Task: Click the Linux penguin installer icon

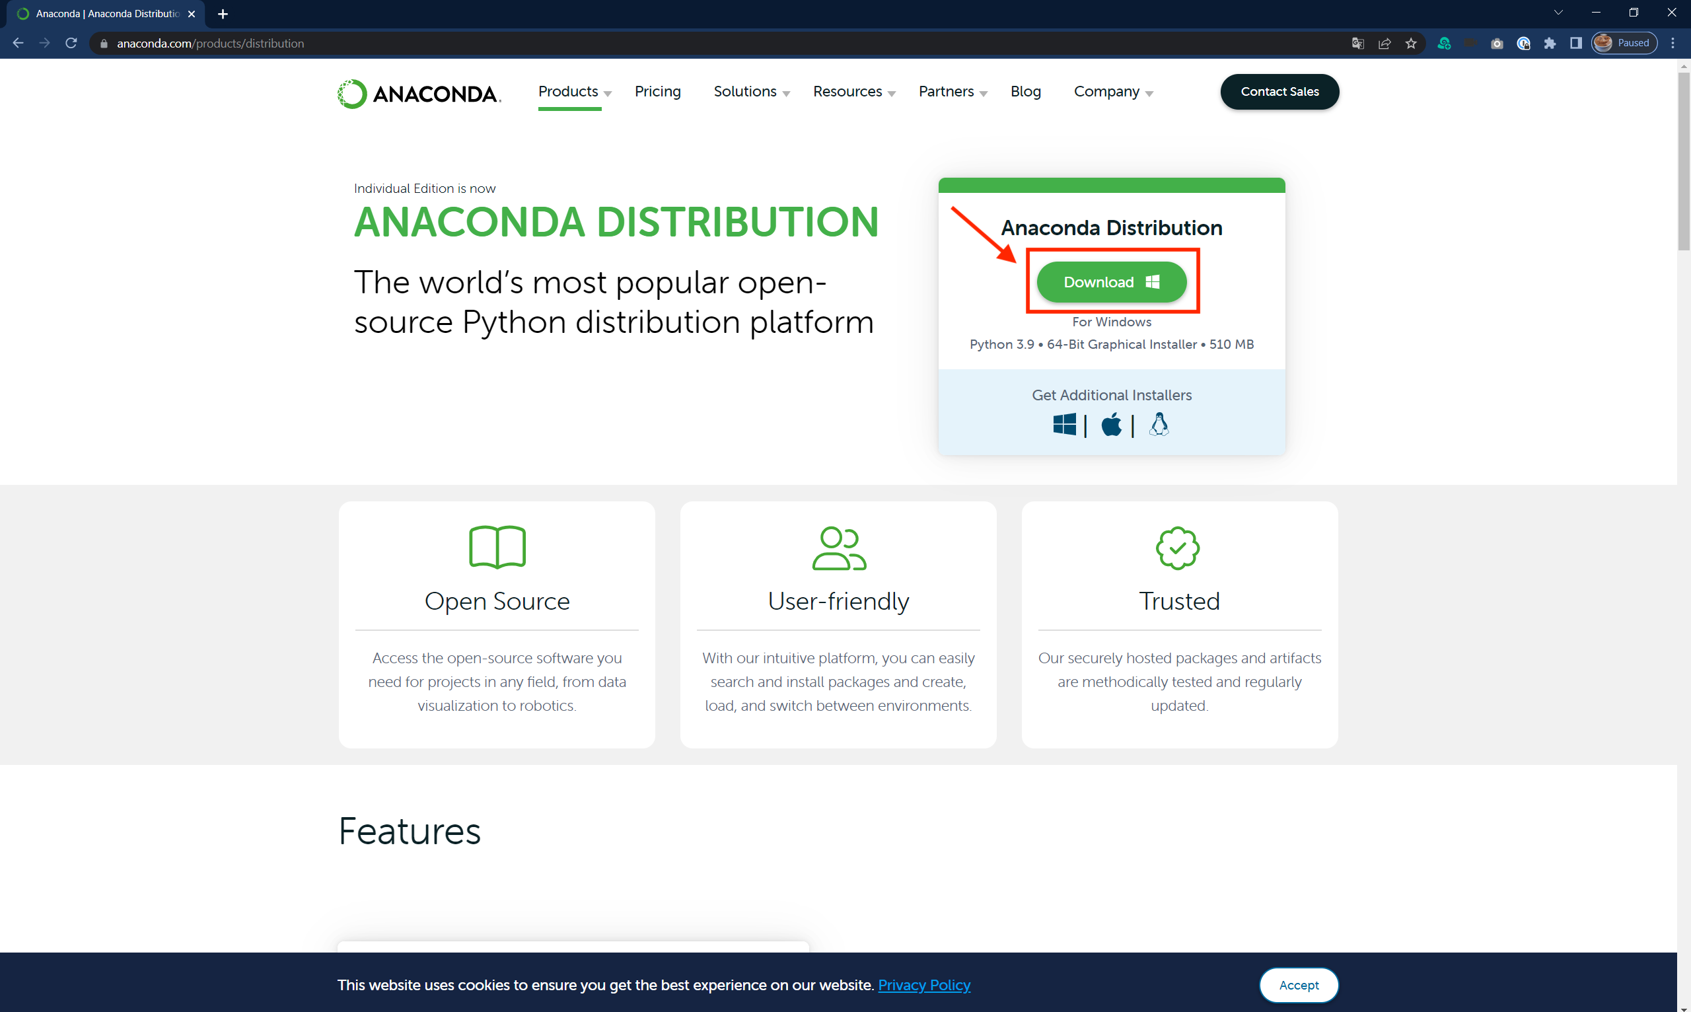Action: coord(1159,424)
